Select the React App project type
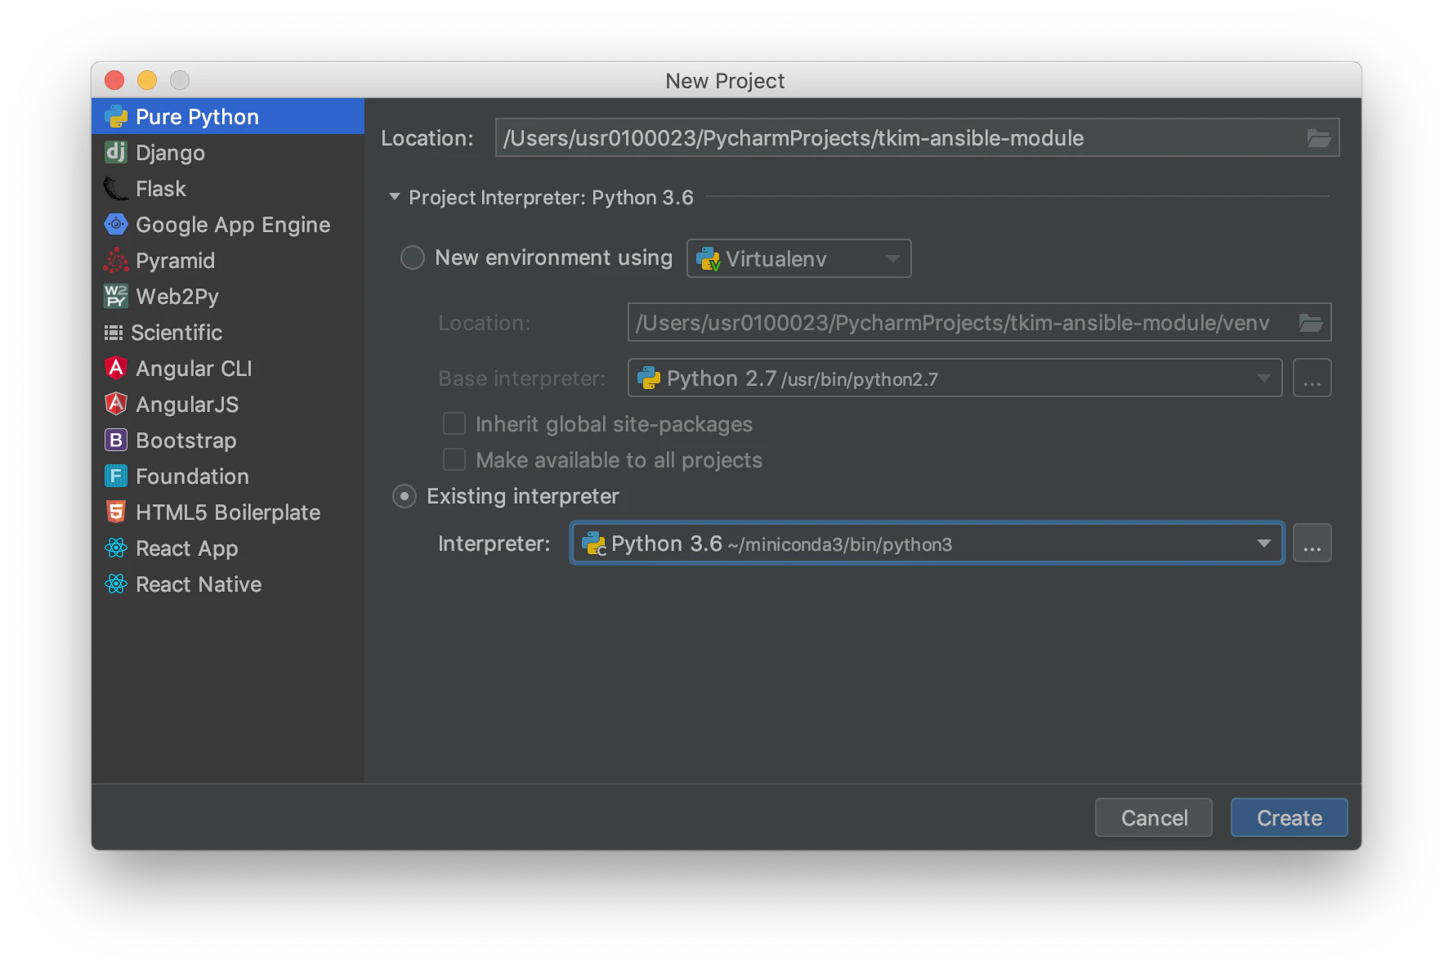This screenshot has height=971, width=1453. click(x=228, y=548)
